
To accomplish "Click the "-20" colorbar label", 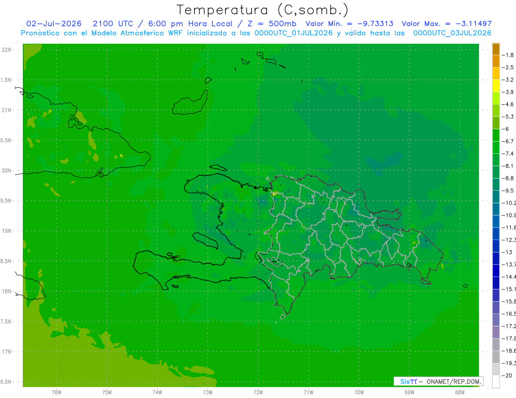I will tap(507, 375).
